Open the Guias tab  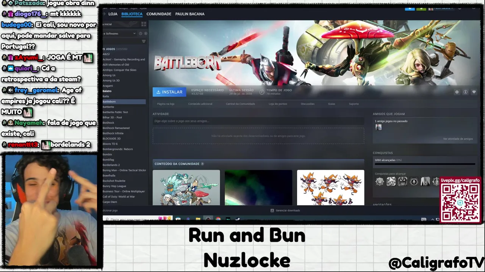click(332, 104)
